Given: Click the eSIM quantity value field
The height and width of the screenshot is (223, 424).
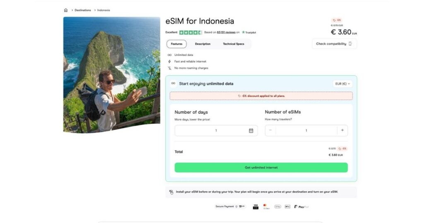Looking at the screenshot, I should pos(306,131).
